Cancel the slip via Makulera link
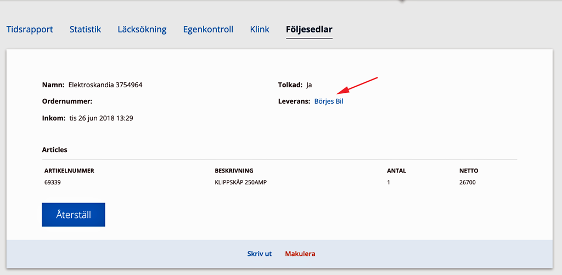Viewport: 562px width, 275px height. 300,254
